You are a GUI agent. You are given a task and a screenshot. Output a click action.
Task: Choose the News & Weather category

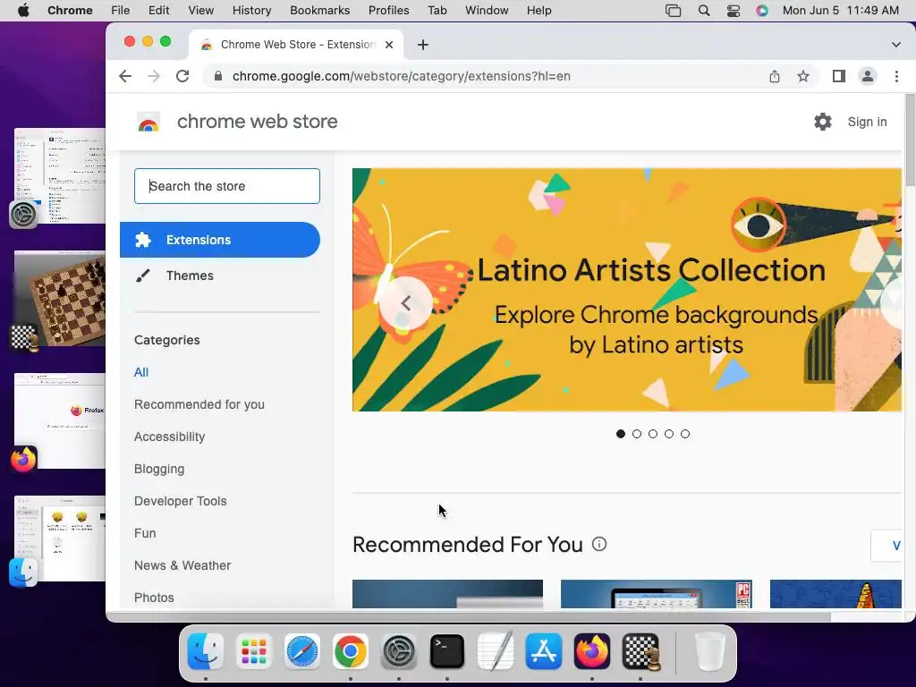coord(182,565)
